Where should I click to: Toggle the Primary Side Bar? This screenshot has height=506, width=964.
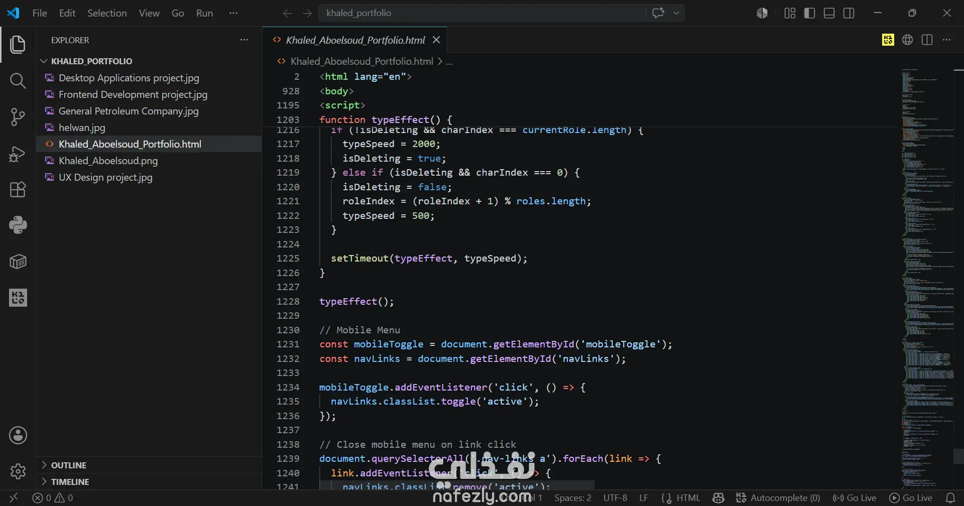[x=809, y=13]
